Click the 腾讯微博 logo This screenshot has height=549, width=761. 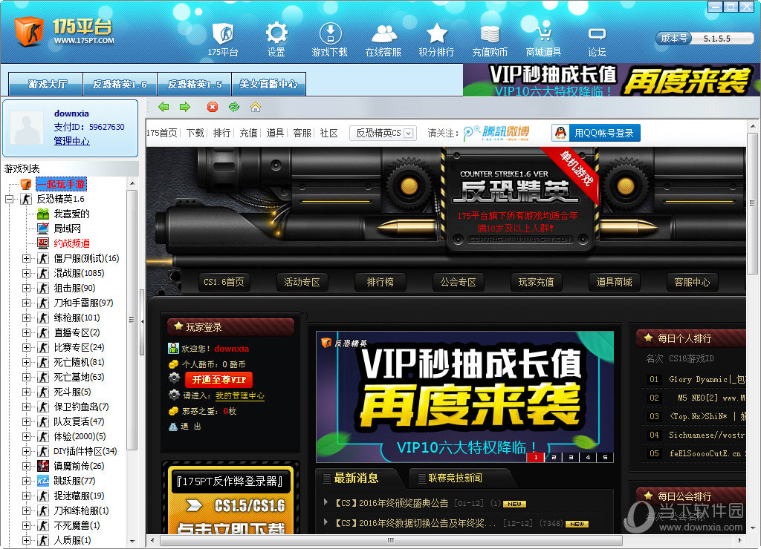(x=496, y=133)
